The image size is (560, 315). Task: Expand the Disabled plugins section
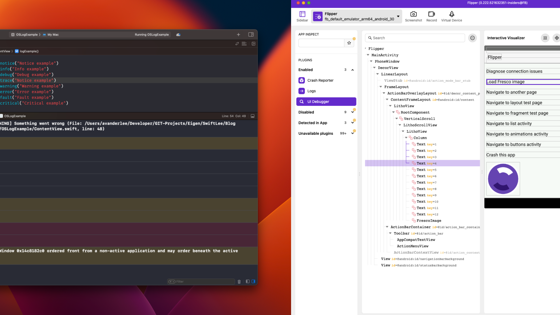click(x=352, y=112)
